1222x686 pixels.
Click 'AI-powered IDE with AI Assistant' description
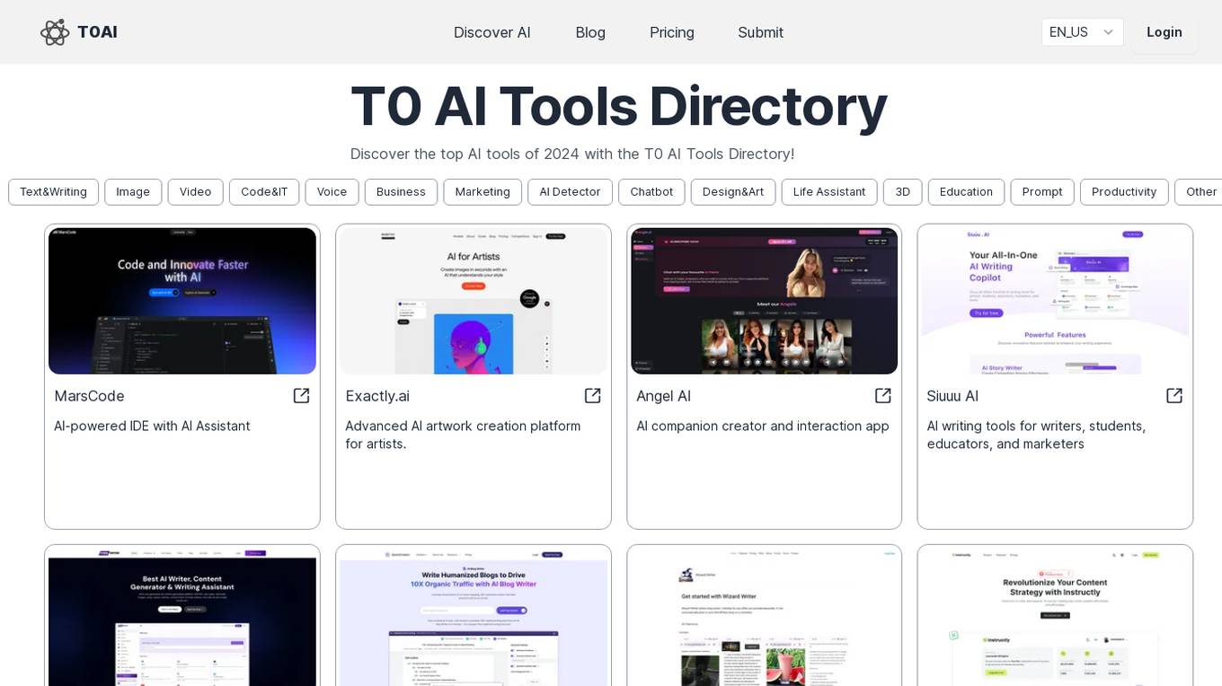click(x=152, y=426)
